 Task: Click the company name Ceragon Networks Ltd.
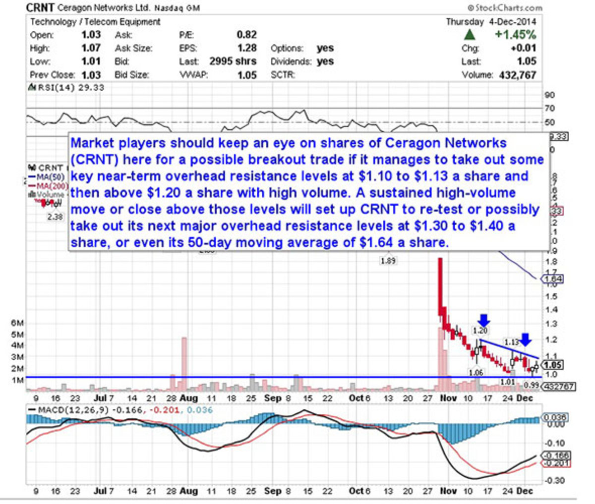tap(104, 8)
